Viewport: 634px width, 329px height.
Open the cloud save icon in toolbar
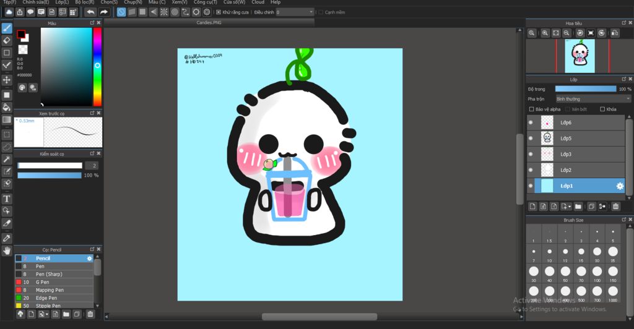click(9, 12)
